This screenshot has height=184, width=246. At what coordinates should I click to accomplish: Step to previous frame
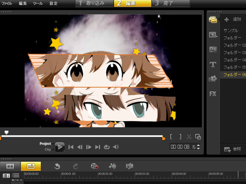tap(80, 147)
